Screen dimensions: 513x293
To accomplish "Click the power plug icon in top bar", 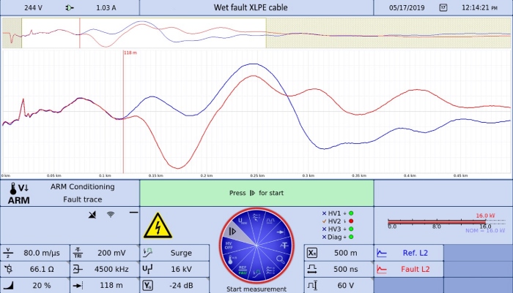I will pyautogui.click(x=69, y=7).
